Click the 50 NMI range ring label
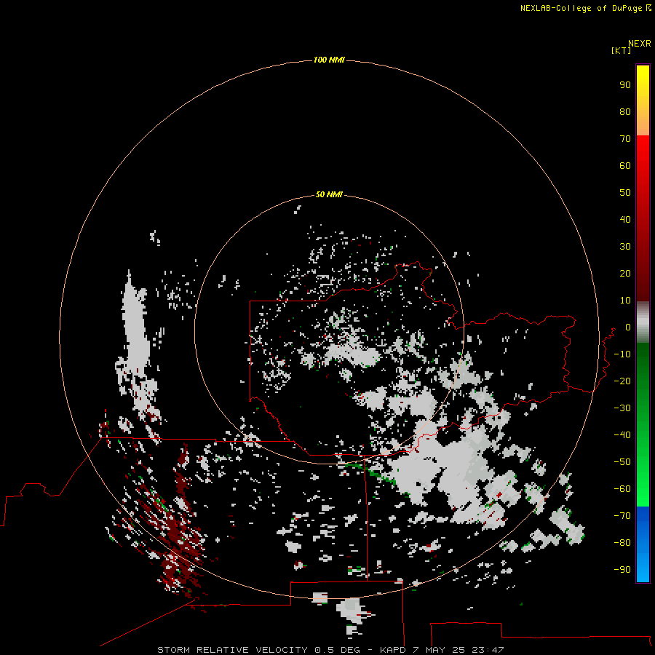Screen dimensions: 655x655 click(329, 194)
